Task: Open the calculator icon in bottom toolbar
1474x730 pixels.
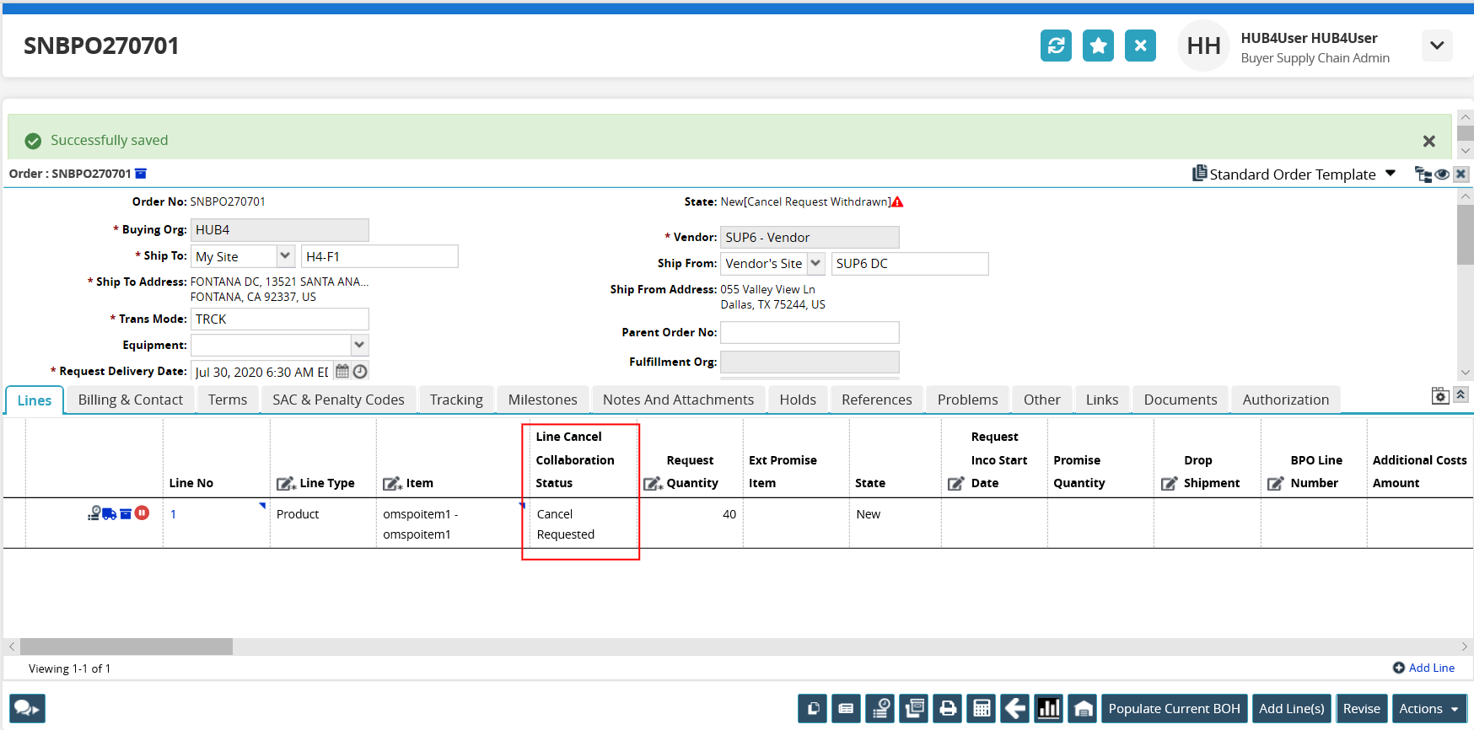Action: click(x=982, y=709)
